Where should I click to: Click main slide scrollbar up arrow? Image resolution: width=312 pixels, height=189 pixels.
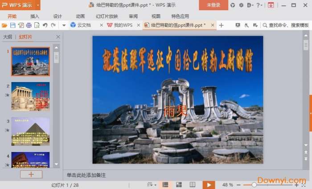[x=306, y=36]
